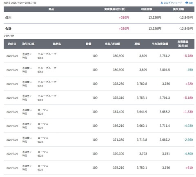Select the 378,280 settlement amount
Image resolution: width=196 pixels, height=177 pixels.
pyautogui.click(x=118, y=84)
